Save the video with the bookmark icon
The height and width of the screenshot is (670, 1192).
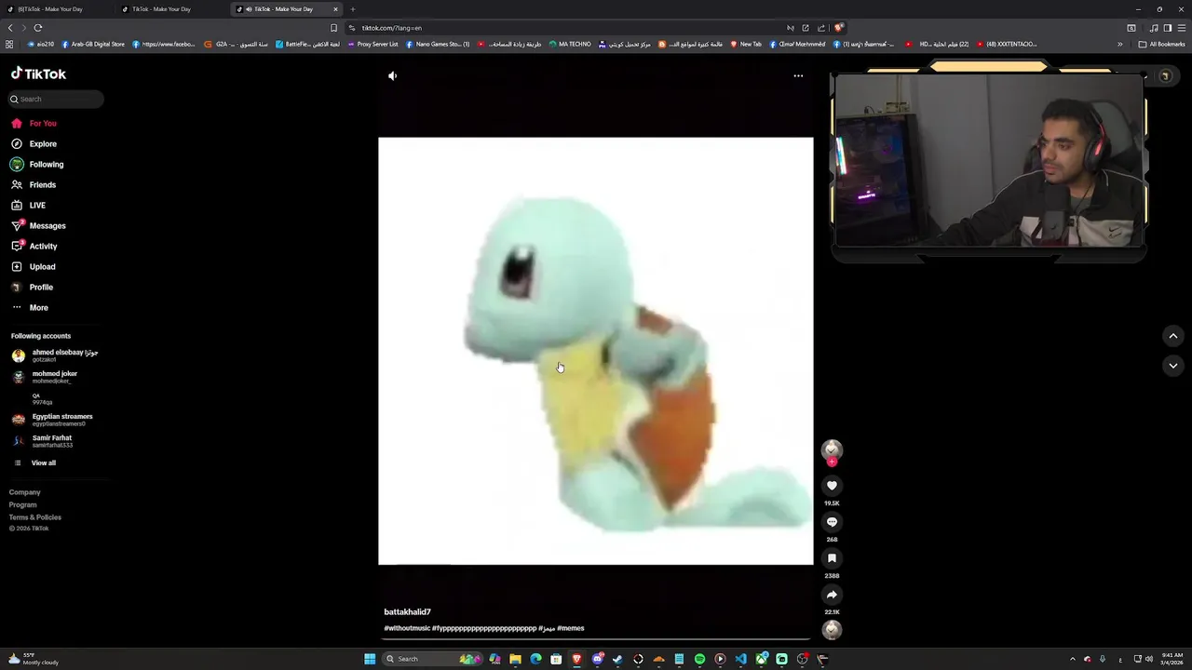[832, 558]
